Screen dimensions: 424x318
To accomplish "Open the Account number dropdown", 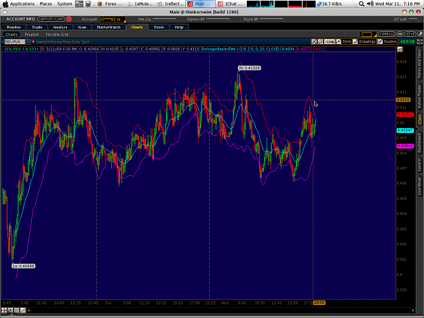I will pyautogui.click(x=113, y=19).
